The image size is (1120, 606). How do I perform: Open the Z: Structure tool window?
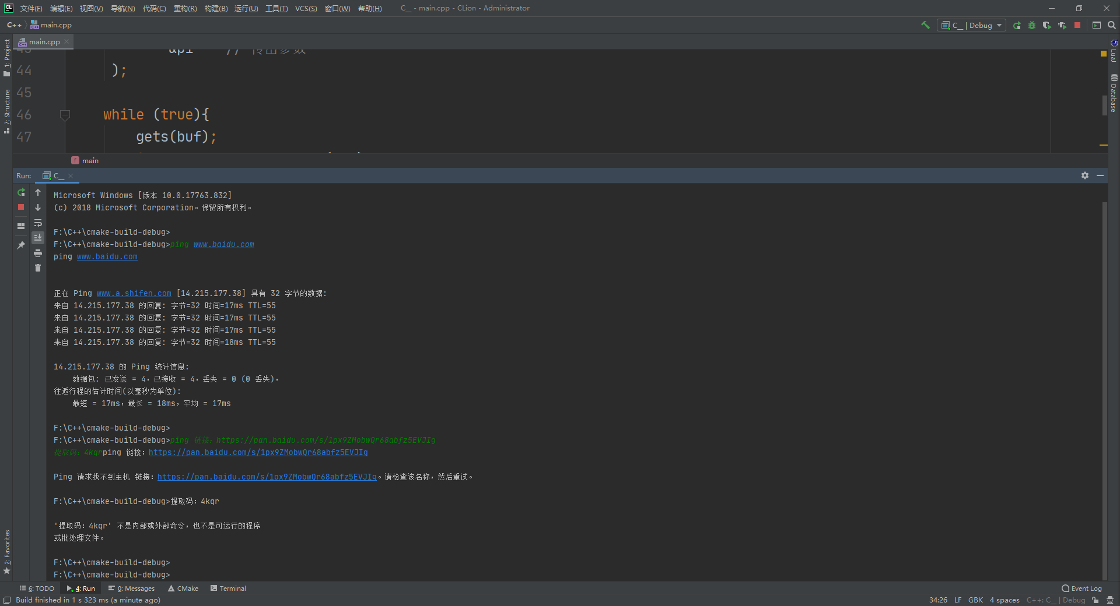(7, 111)
